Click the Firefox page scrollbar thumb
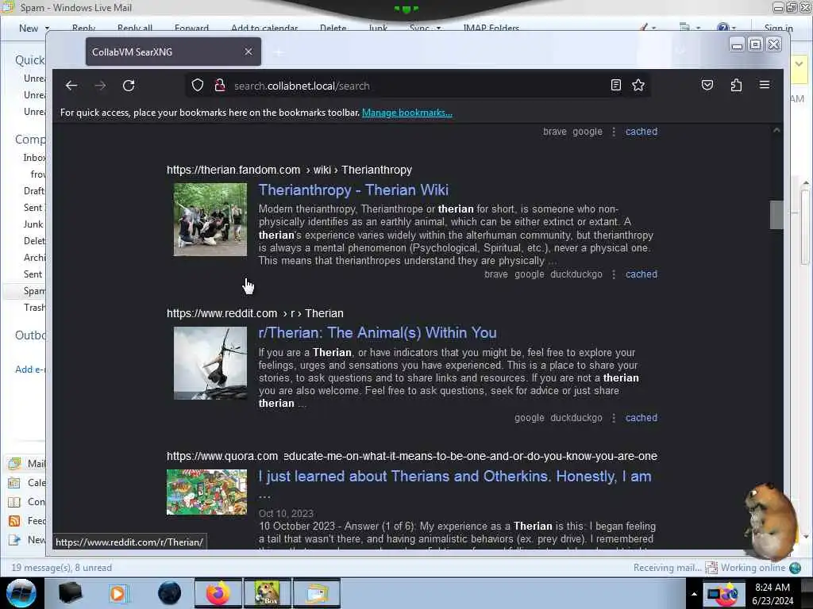Screen dimensions: 813x609 pos(776,214)
